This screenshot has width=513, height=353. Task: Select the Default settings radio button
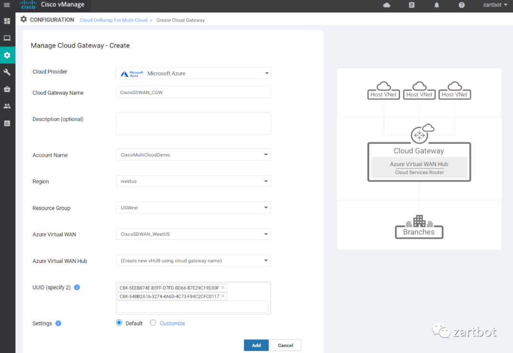(x=119, y=323)
